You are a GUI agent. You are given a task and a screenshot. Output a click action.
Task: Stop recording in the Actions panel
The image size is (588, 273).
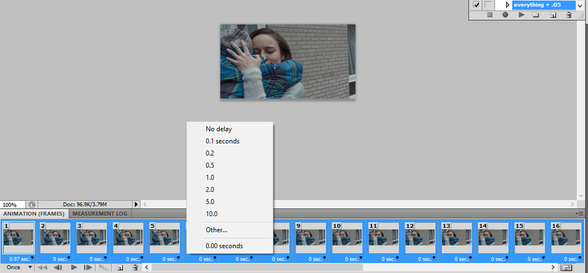(490, 15)
